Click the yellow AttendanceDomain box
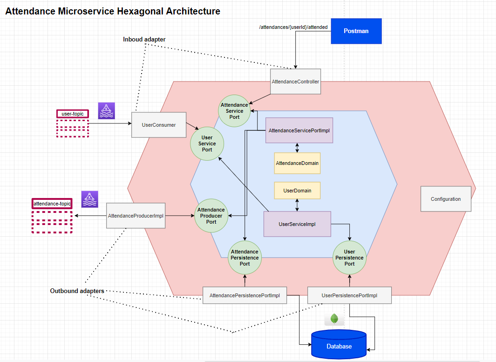The width and height of the screenshot is (496, 362). 297,163
